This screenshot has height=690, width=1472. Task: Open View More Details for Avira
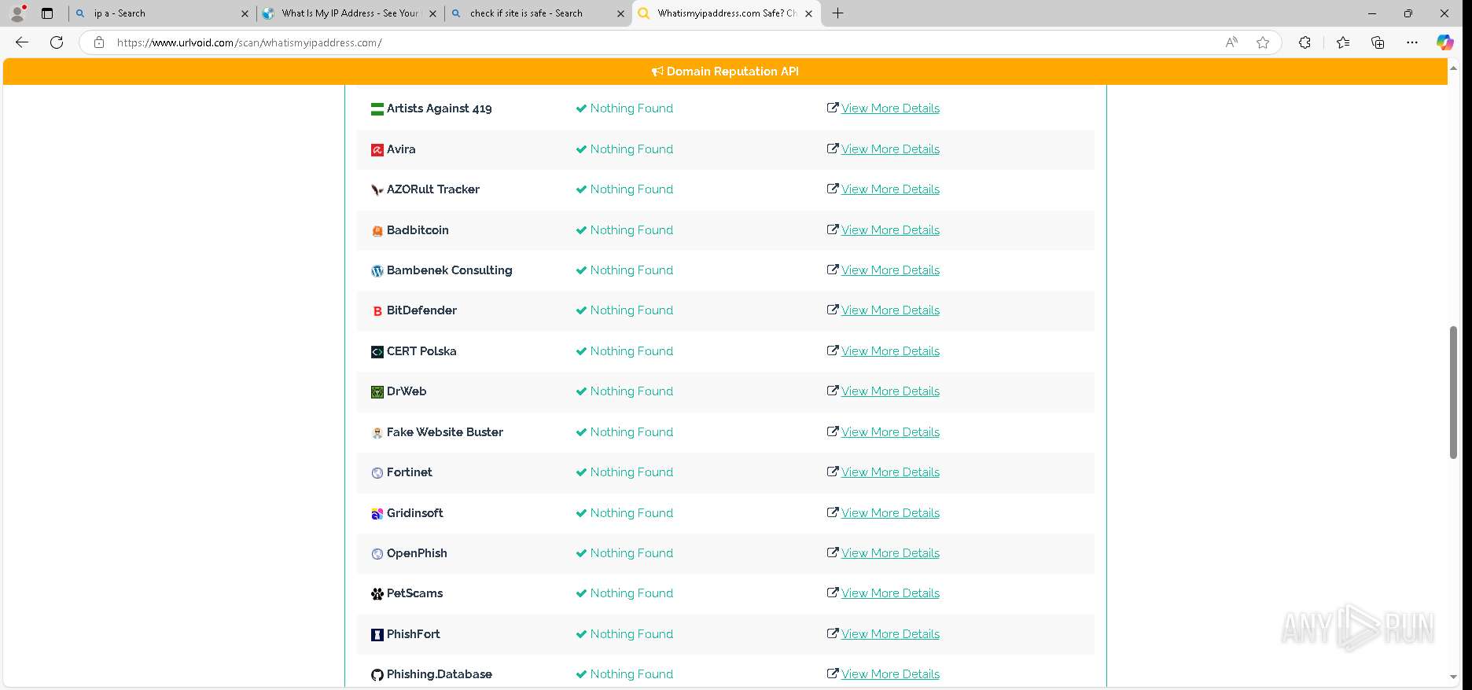(890, 149)
